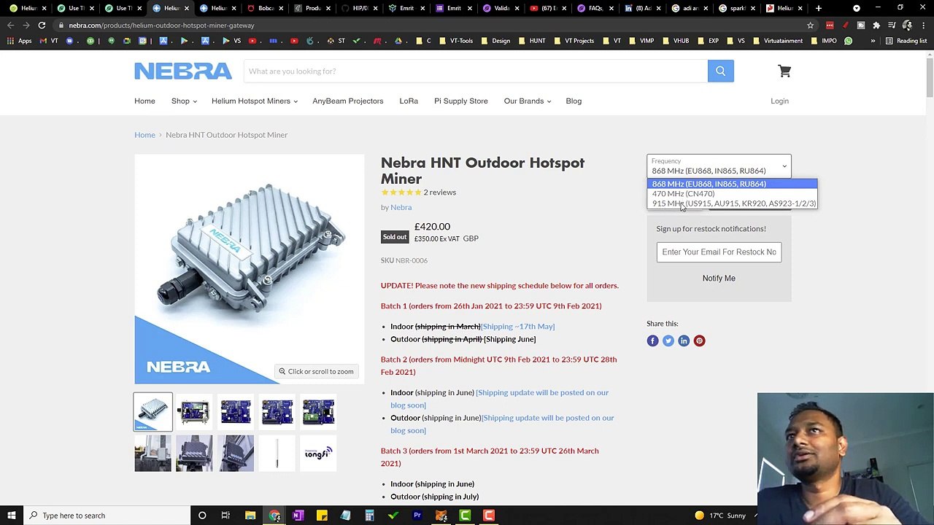Open Calculator from taskbar
Screen dimensions: 934x525
point(370,516)
